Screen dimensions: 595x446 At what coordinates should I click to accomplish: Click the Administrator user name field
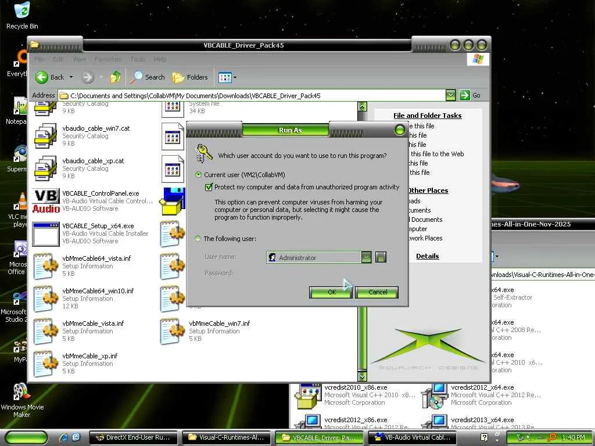(x=314, y=257)
